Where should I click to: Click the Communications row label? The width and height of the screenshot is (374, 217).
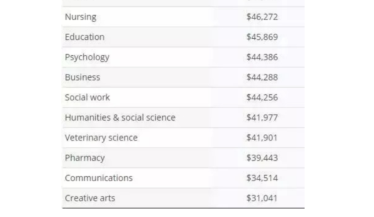click(x=98, y=178)
